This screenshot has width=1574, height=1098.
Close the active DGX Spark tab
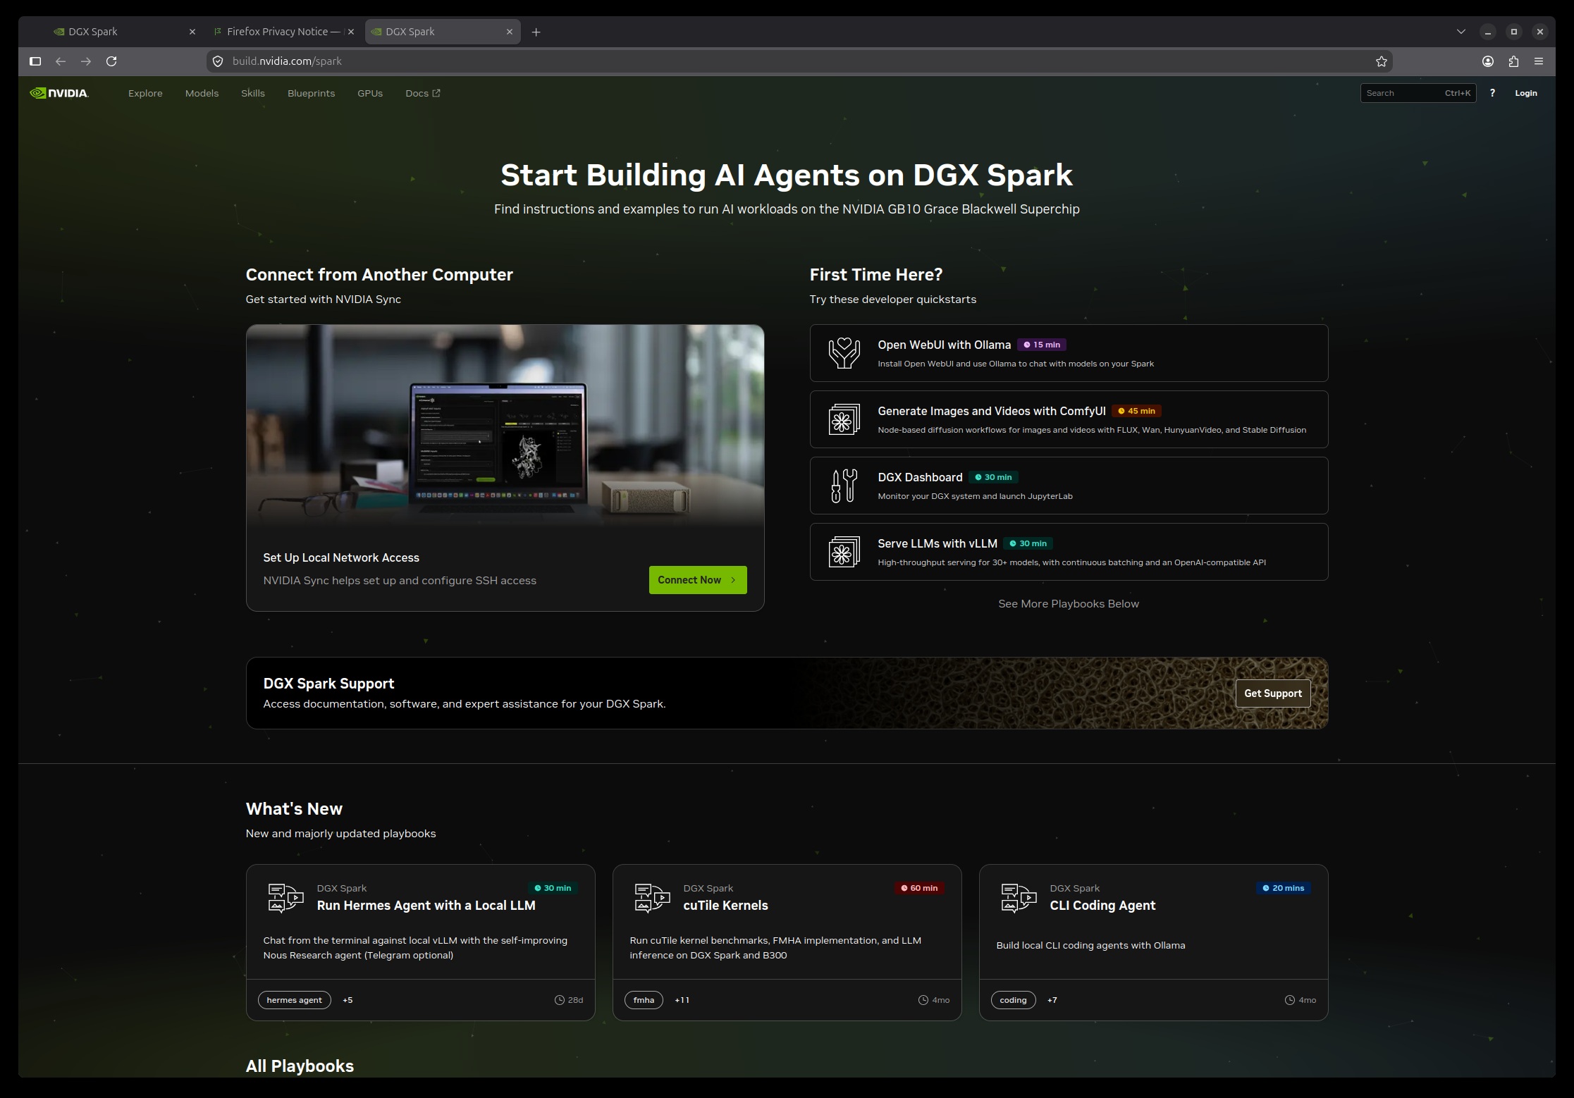point(510,32)
